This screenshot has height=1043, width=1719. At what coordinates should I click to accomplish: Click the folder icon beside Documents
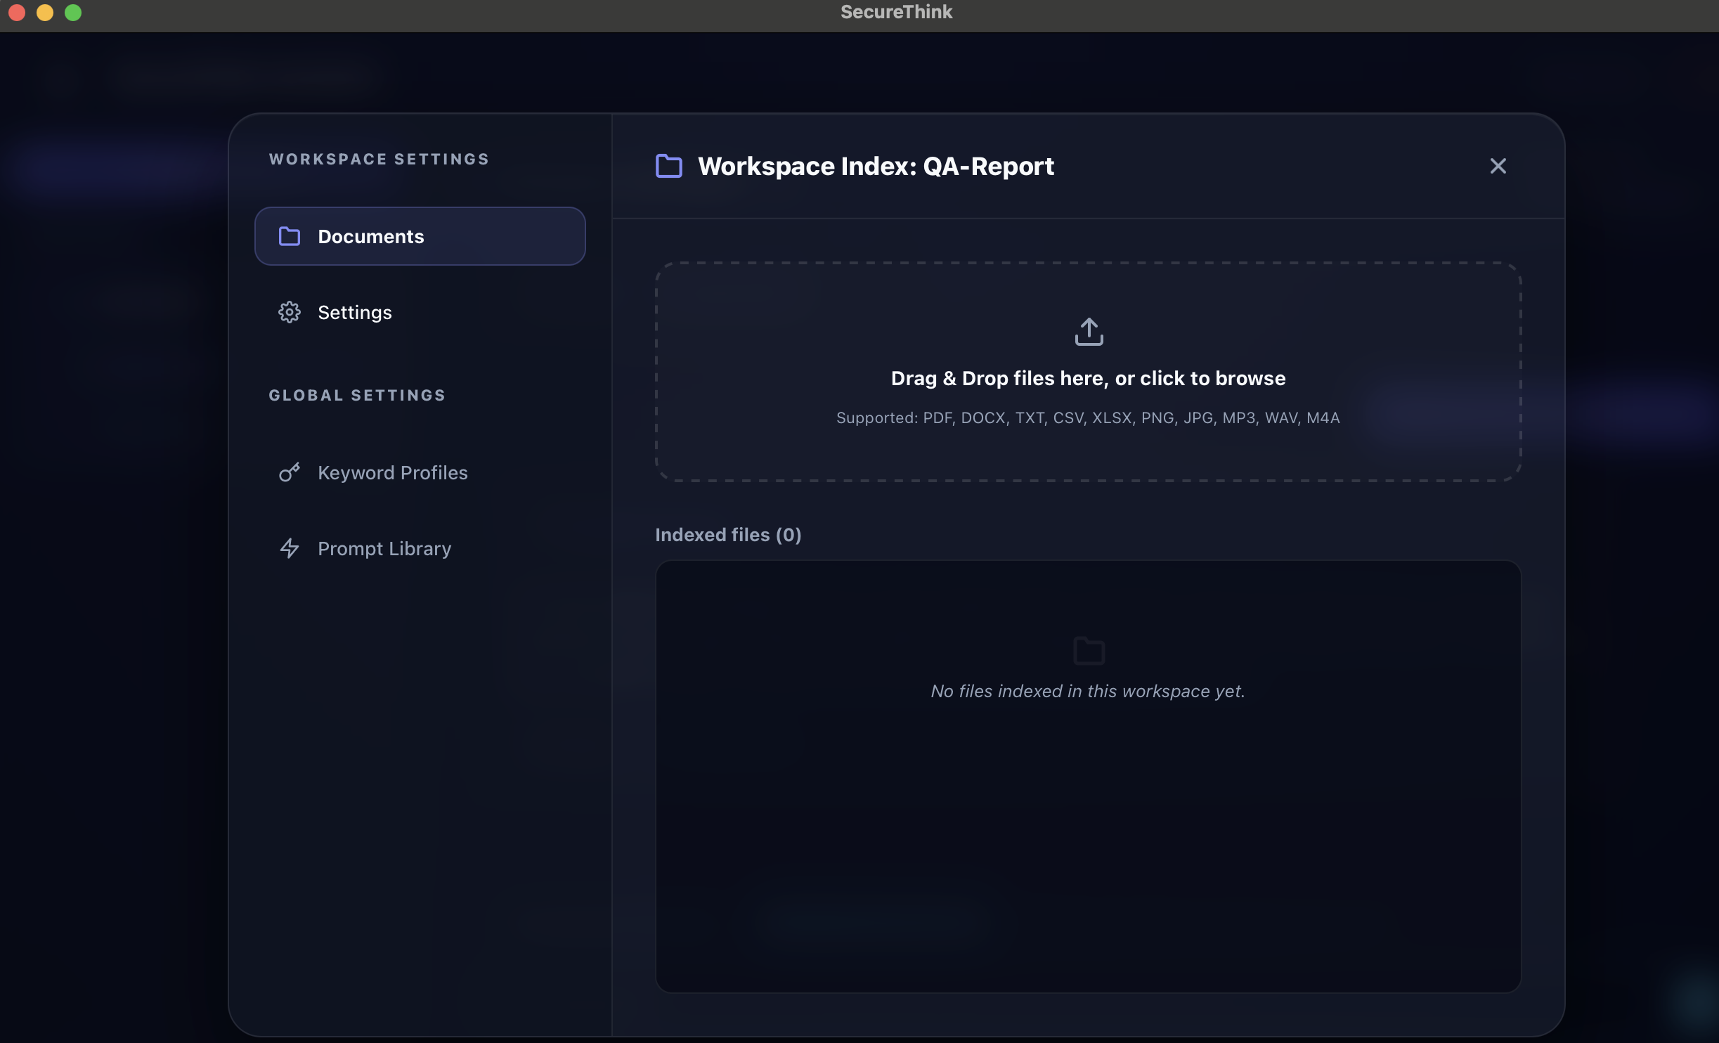click(x=290, y=236)
